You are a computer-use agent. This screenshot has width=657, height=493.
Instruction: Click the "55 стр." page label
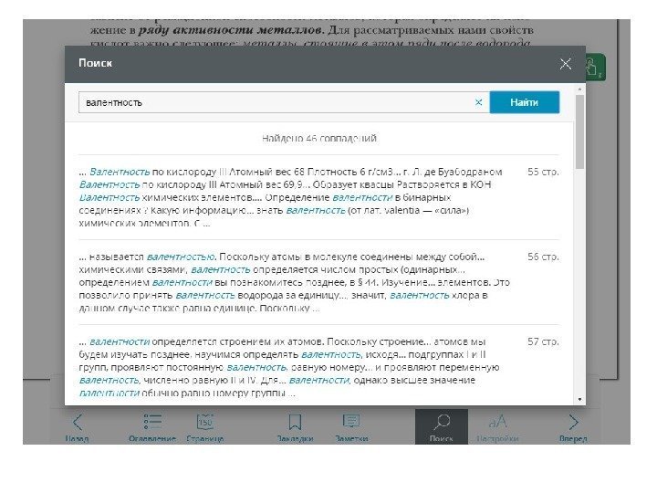pos(543,172)
